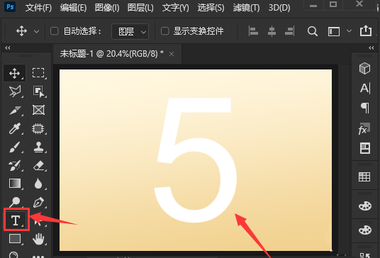Open the 文字(Y) menu

point(175,8)
